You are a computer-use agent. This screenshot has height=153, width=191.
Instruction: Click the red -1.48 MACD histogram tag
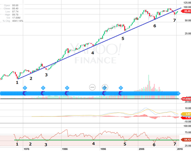click(186, 118)
